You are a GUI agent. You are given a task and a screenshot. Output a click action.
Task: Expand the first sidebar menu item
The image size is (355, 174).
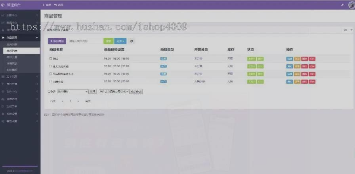click(x=20, y=15)
